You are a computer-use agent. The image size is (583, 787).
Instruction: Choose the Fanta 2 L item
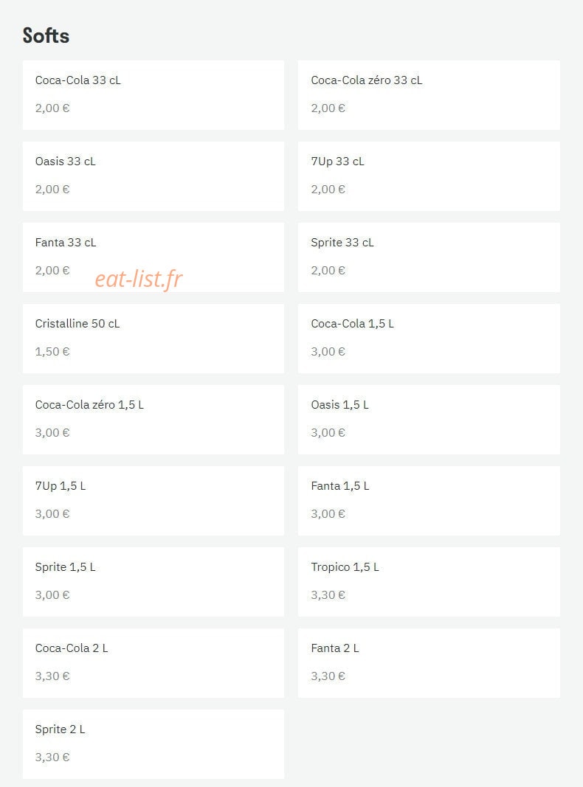429,663
